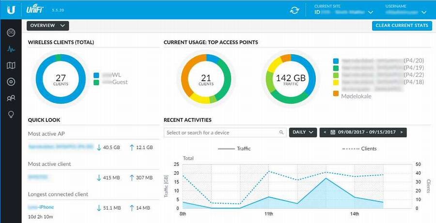Go to previous date range with left arrow
436x223 pixels.
[325, 132]
